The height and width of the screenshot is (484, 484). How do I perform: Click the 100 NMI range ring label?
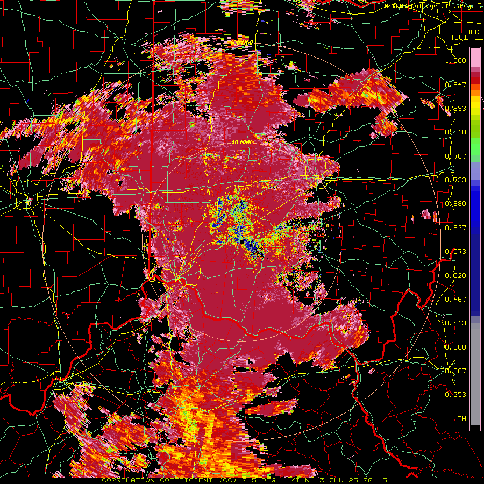pos(242,42)
